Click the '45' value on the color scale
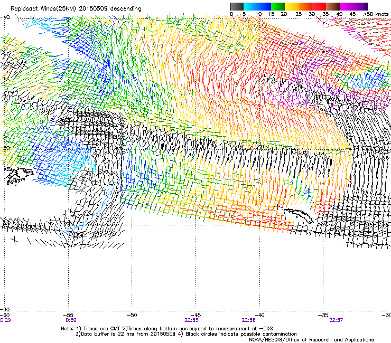The image size is (391, 343). [352, 14]
